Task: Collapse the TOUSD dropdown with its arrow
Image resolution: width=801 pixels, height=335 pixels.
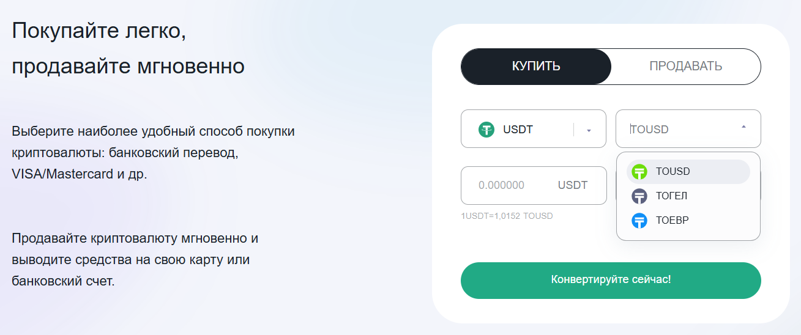Action: pyautogui.click(x=743, y=127)
